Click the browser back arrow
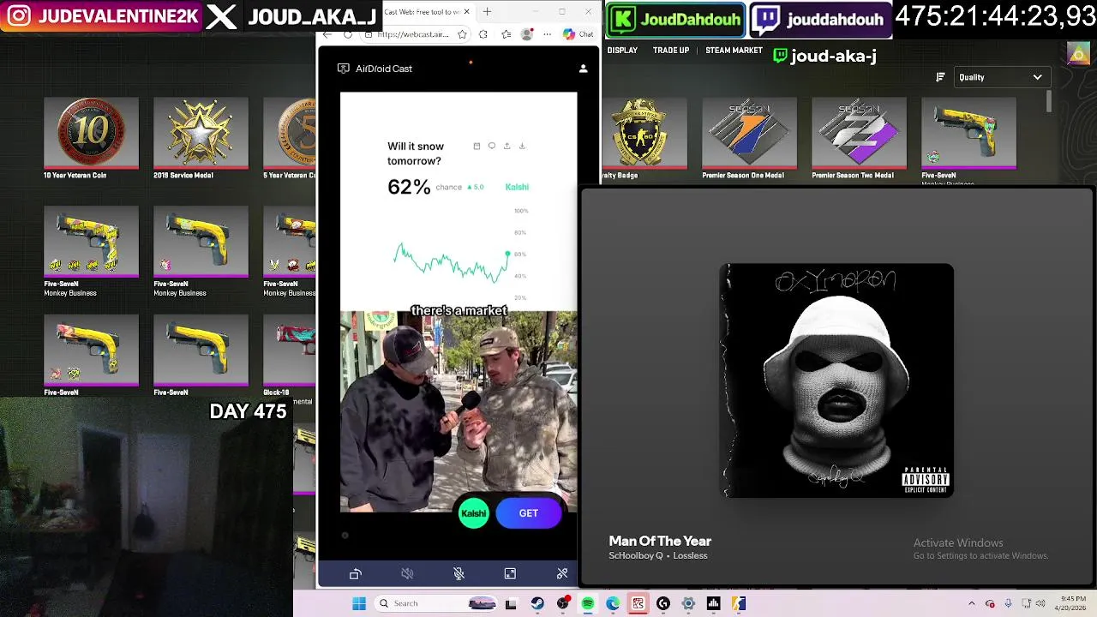The width and height of the screenshot is (1097, 617). click(327, 34)
